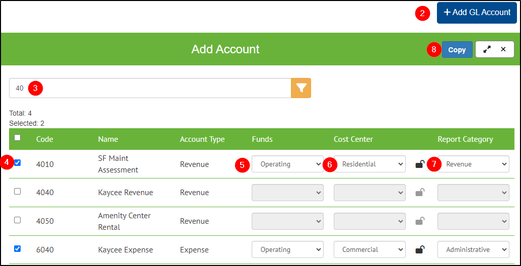Click the orange filter funnel icon

click(301, 88)
